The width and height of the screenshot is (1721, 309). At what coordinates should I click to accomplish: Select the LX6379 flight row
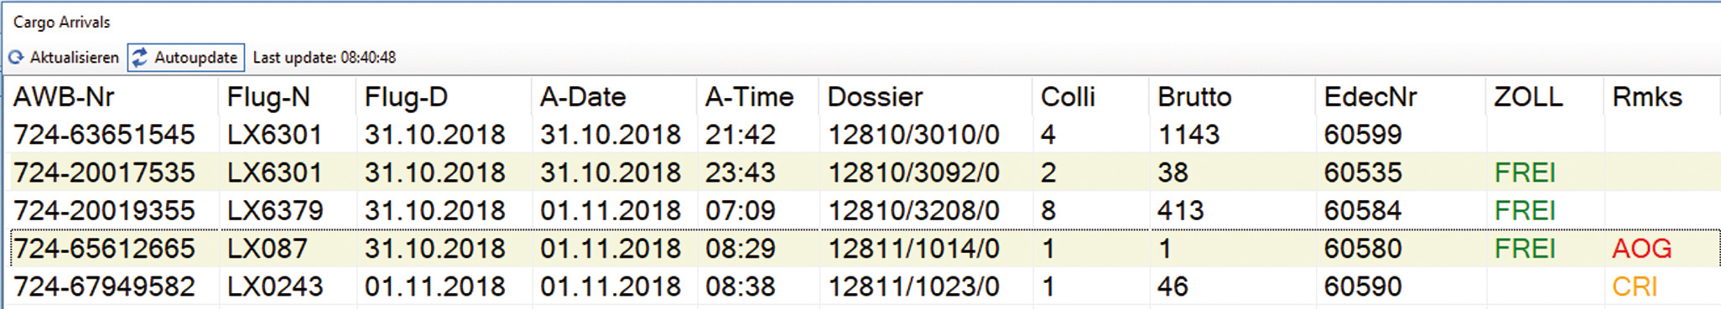862,210
